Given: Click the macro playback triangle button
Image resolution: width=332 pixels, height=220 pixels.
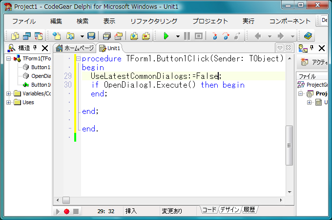Looking at the screenshot, I should (58, 211).
